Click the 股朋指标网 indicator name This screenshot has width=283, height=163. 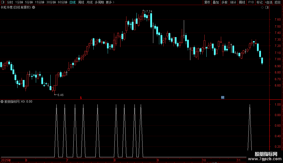tap(12, 102)
